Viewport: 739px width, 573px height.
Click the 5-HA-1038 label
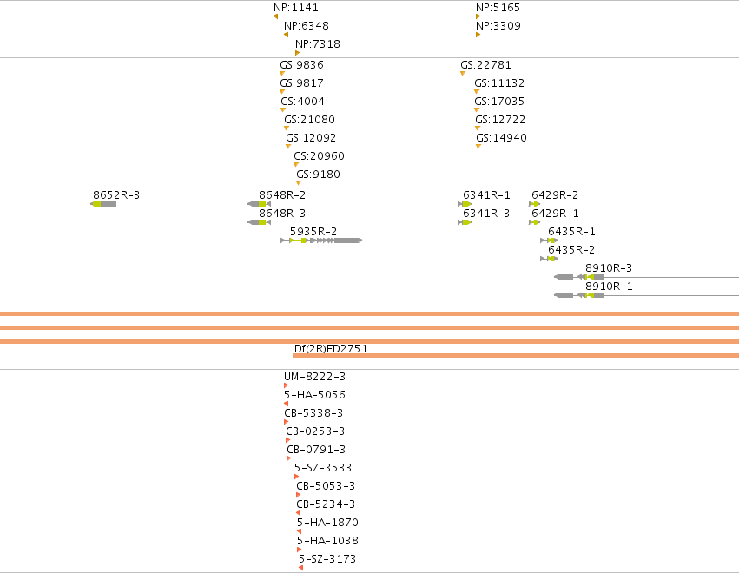click(327, 541)
